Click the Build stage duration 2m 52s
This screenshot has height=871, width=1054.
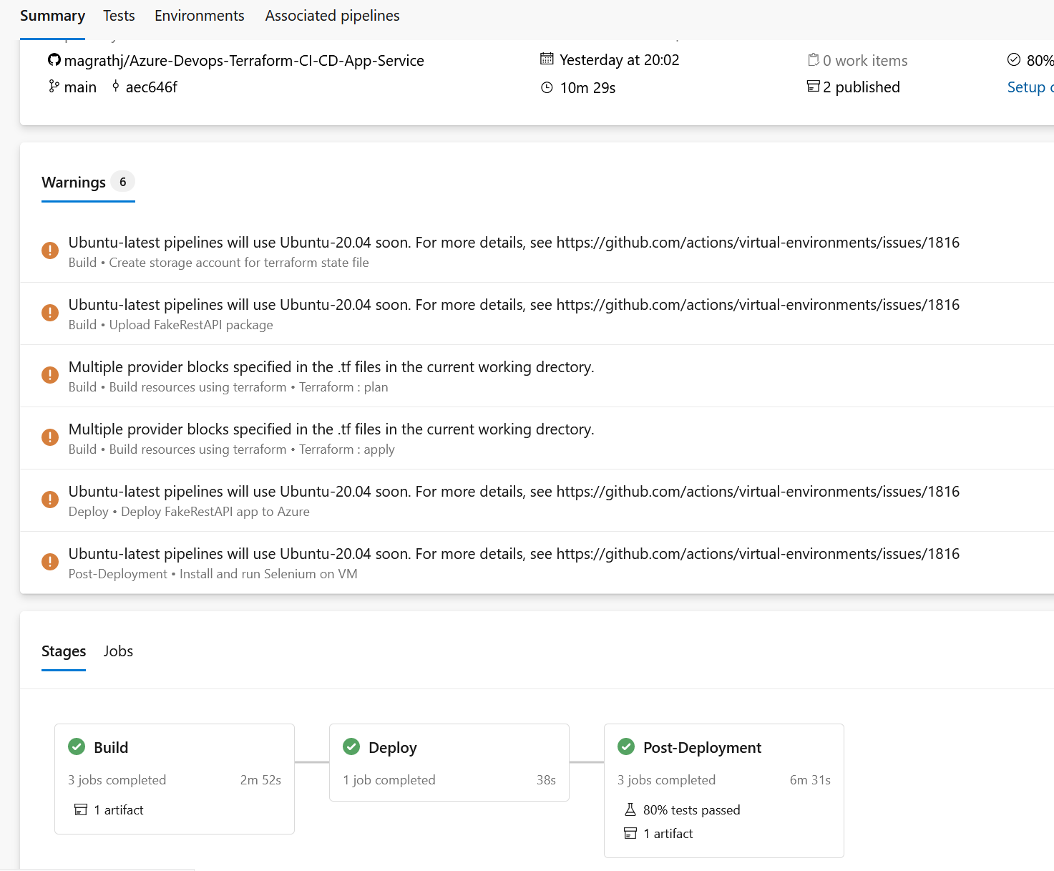pos(260,780)
